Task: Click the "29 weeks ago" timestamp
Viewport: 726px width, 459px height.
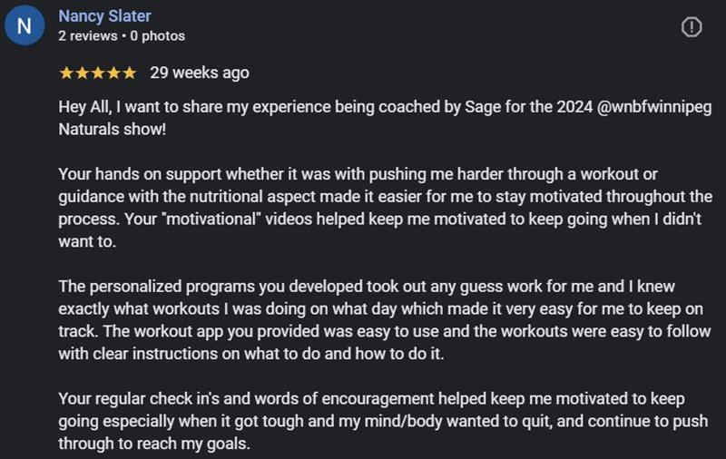Action: pos(200,73)
